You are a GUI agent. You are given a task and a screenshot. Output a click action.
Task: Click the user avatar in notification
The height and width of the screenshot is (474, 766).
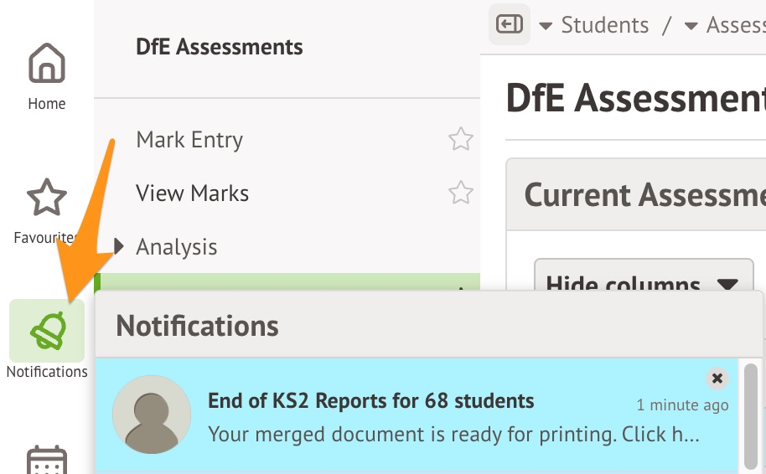152,415
